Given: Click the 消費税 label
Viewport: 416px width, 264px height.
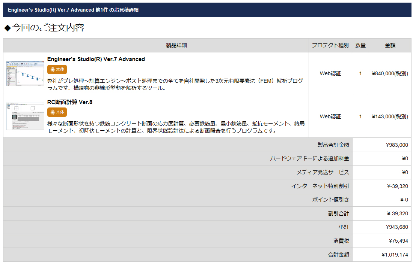Looking at the screenshot, I should pyautogui.click(x=341, y=241).
